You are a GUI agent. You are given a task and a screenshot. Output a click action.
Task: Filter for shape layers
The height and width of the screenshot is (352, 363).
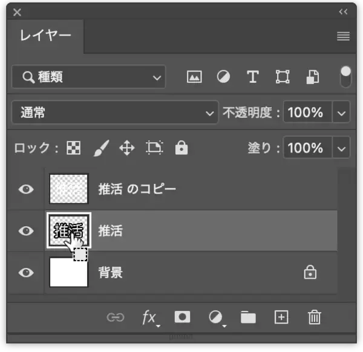click(x=283, y=77)
